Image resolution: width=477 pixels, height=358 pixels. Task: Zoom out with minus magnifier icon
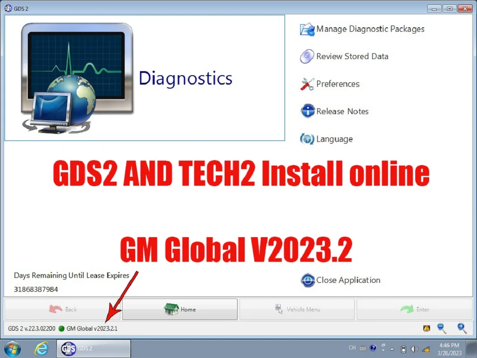tap(442, 328)
